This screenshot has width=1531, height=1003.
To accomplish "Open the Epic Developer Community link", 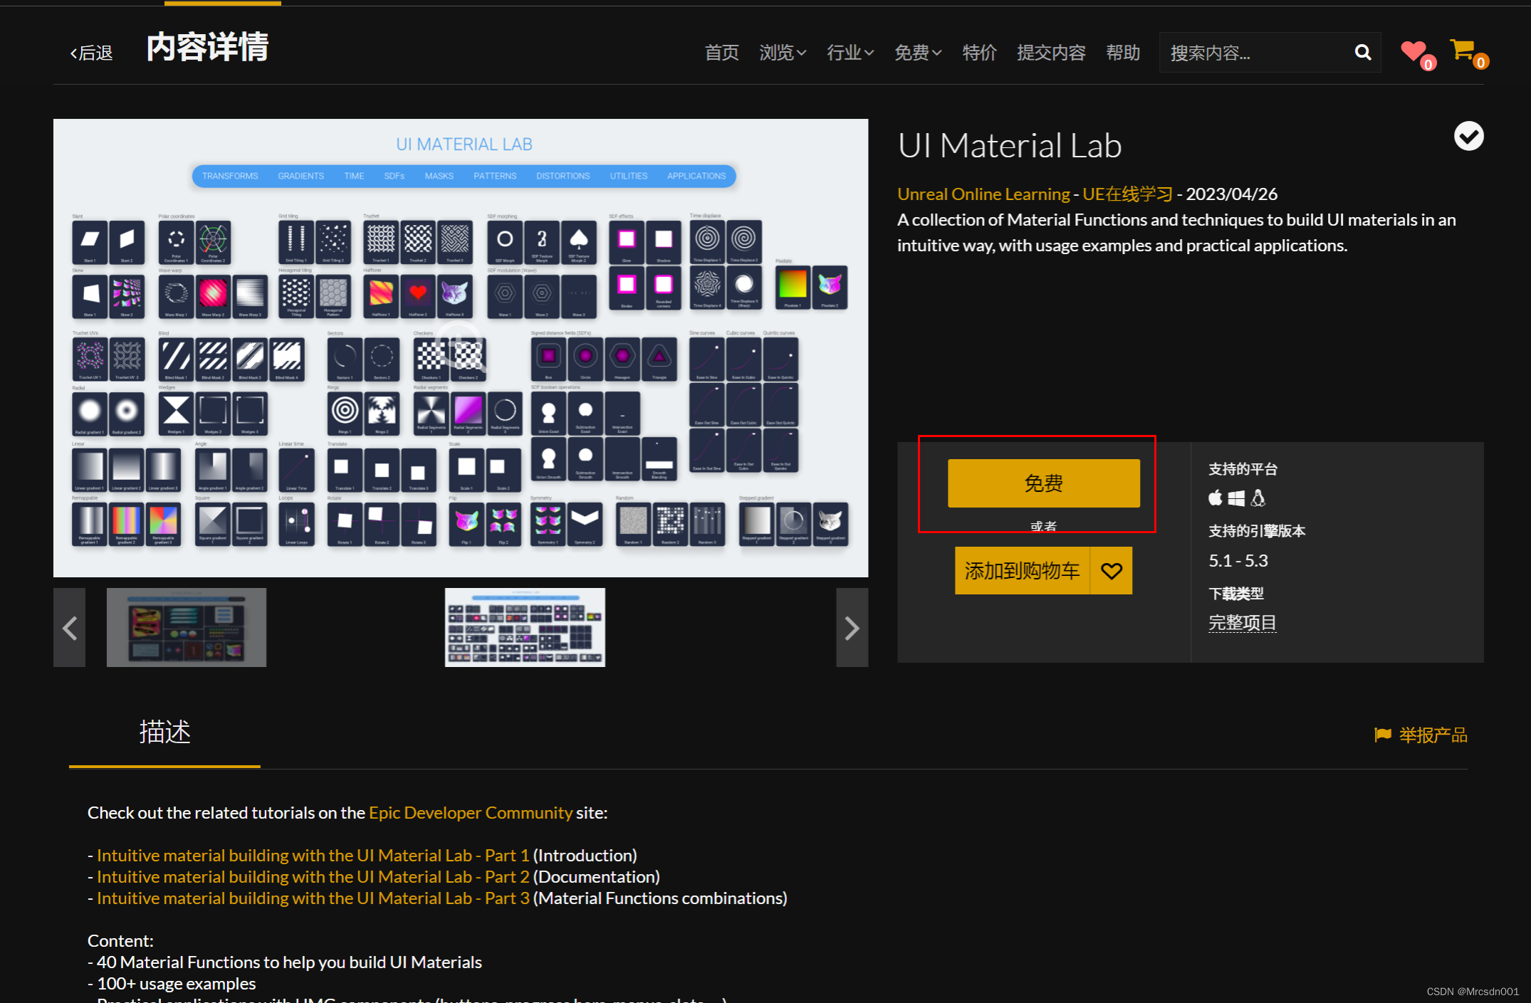I will 471,812.
